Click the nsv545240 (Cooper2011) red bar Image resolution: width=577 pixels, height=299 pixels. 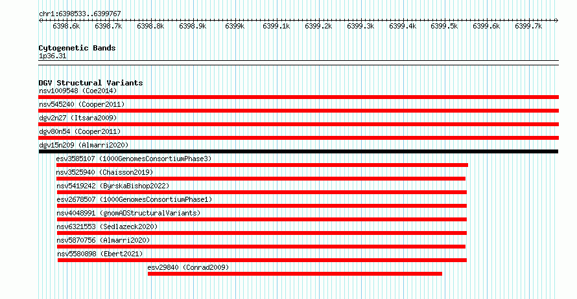pyautogui.click(x=298, y=111)
